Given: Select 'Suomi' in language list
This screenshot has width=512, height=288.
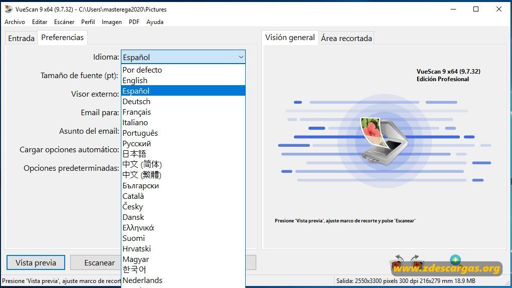Looking at the screenshot, I should pyautogui.click(x=183, y=238).
